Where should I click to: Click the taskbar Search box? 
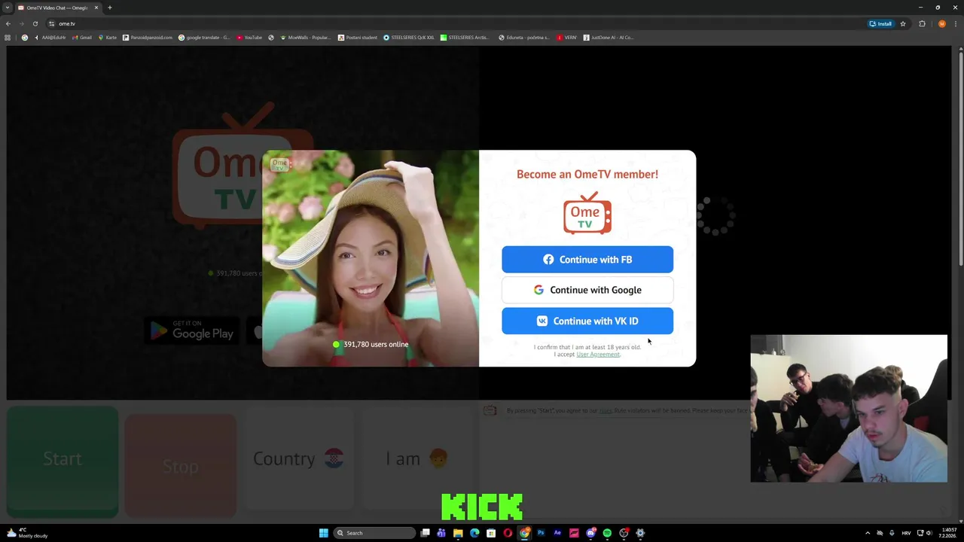pyautogui.click(x=374, y=533)
